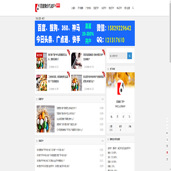The width and height of the screenshot is (171, 171).
Task: Click the bottom button of the floating side toolbar
Action: click(167, 159)
